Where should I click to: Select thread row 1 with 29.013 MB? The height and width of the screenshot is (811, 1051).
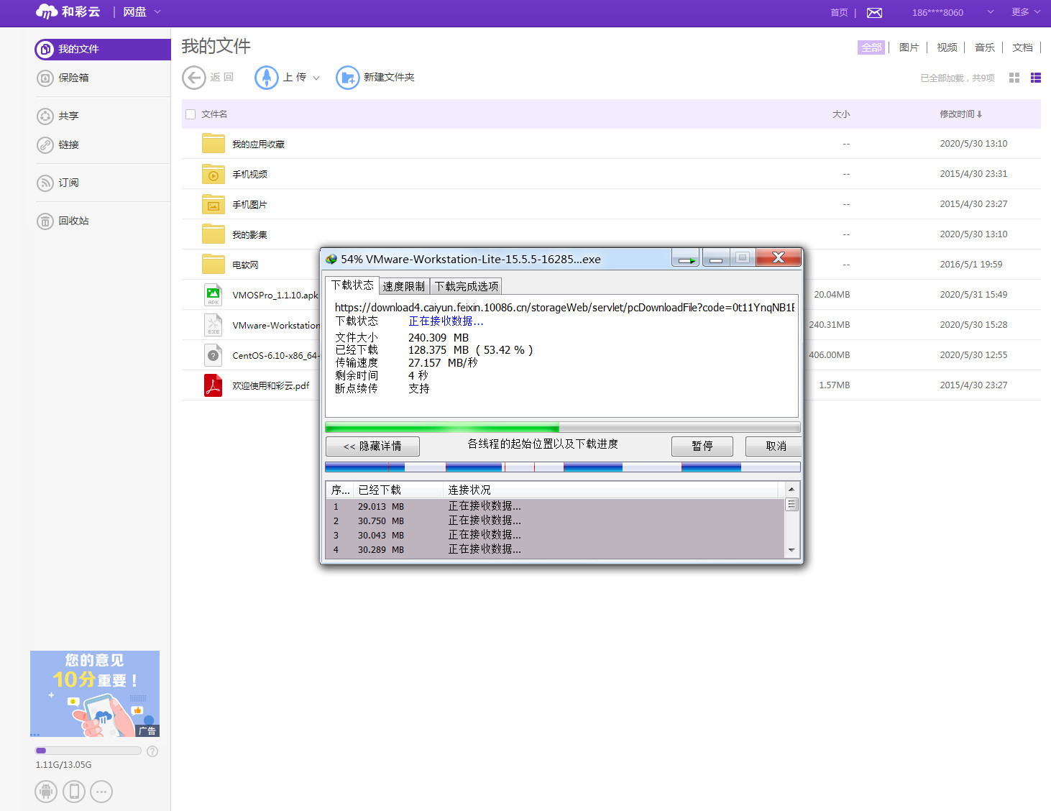click(x=555, y=506)
